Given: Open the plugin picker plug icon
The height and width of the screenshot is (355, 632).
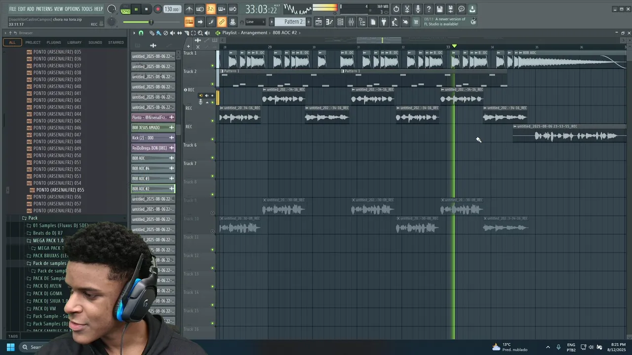Looking at the screenshot, I should (x=384, y=22).
